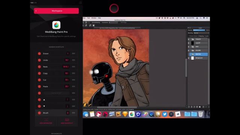
Task: Click MediBang Paint icon in the Dock
Action: (132, 114)
